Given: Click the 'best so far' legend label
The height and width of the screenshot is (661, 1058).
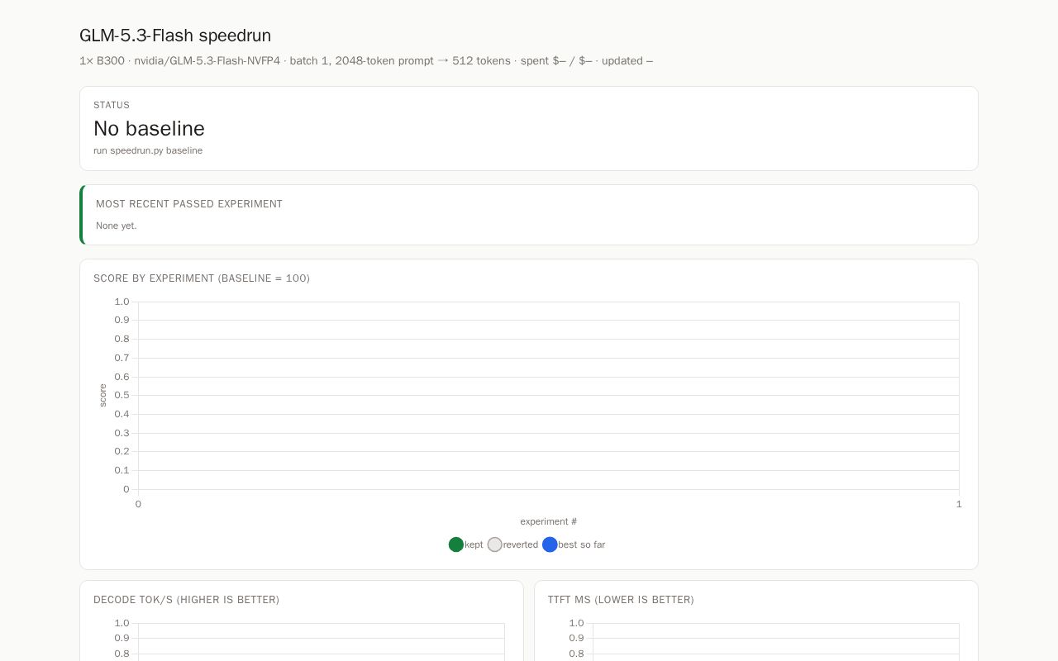Looking at the screenshot, I should [582, 544].
